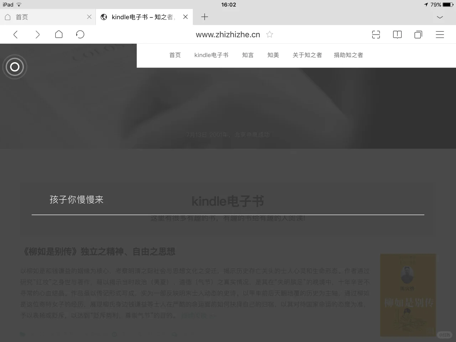Show all open tabs

coord(418,35)
